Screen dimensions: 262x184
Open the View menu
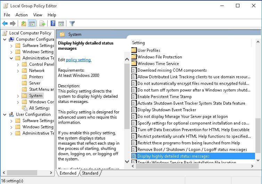pos(38,15)
